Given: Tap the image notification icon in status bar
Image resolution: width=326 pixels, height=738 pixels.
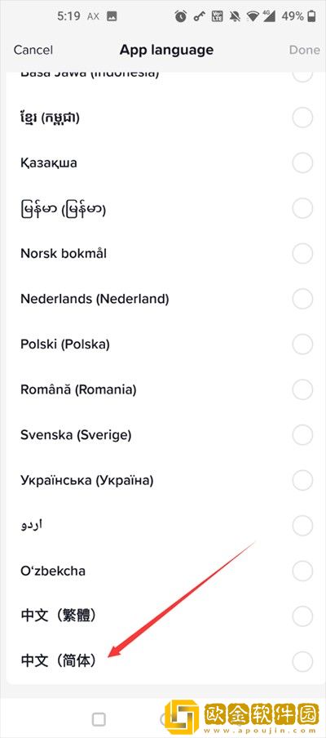Looking at the screenshot, I should pyautogui.click(x=112, y=16).
